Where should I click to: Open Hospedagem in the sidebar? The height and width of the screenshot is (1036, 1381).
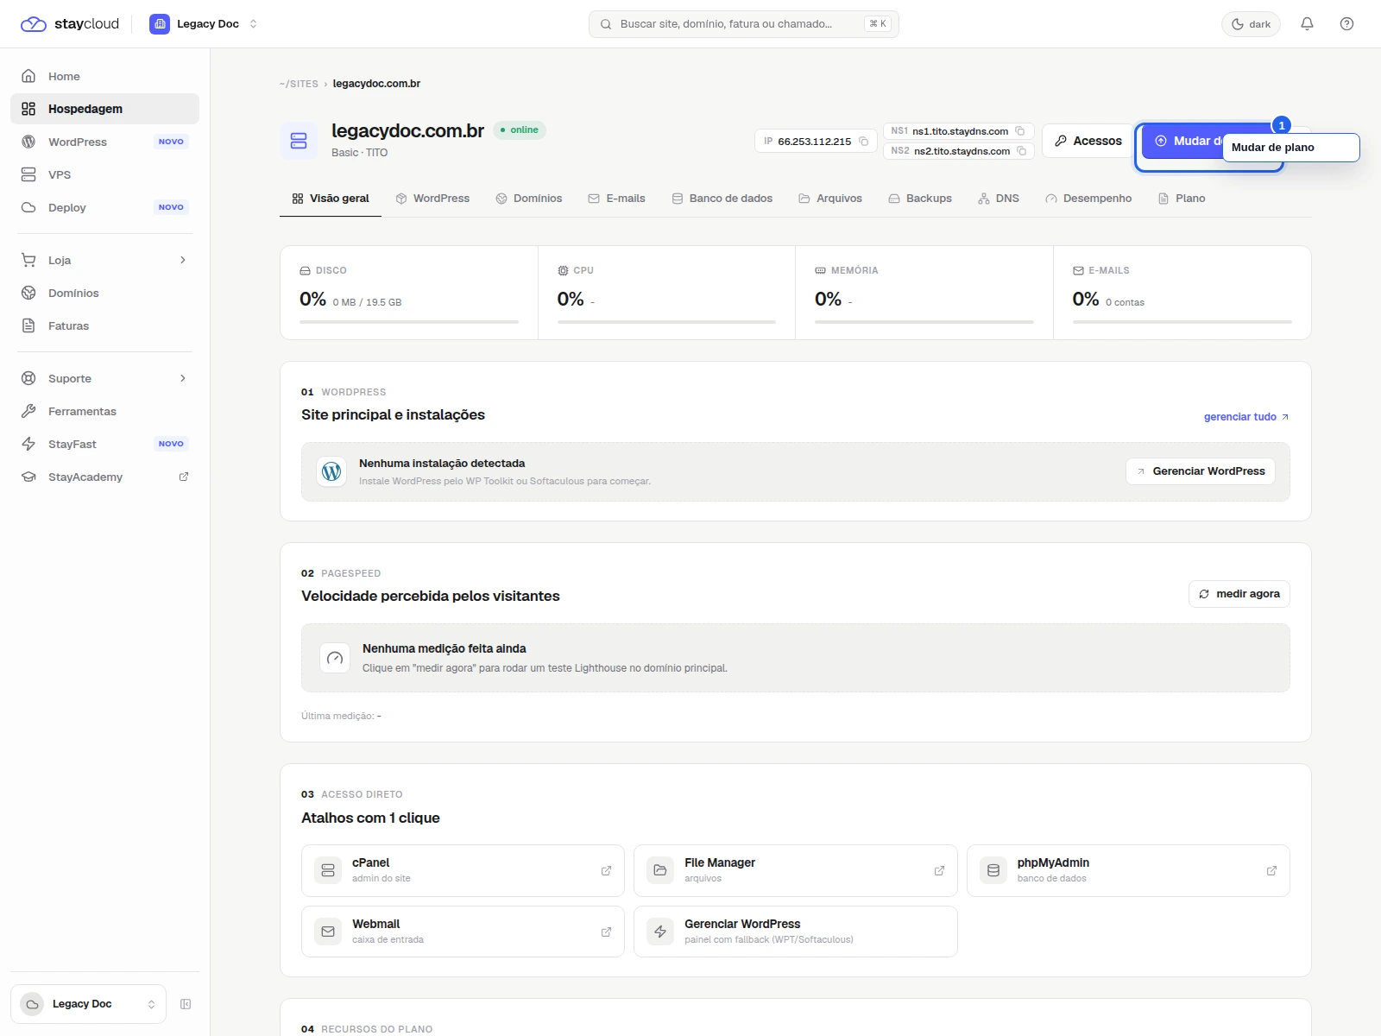104,109
